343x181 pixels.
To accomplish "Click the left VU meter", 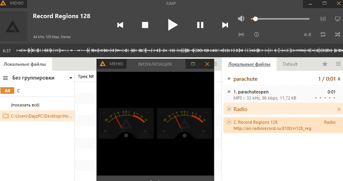I will coord(126,123).
